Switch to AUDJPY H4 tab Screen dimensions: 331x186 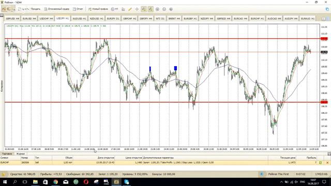(x=291, y=19)
